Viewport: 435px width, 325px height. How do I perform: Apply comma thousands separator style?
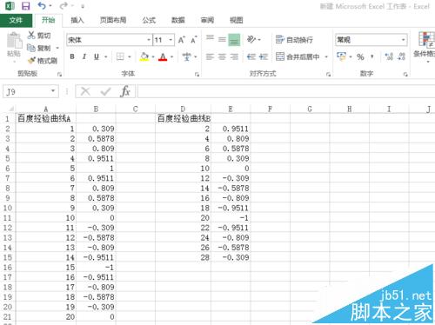tap(372, 56)
